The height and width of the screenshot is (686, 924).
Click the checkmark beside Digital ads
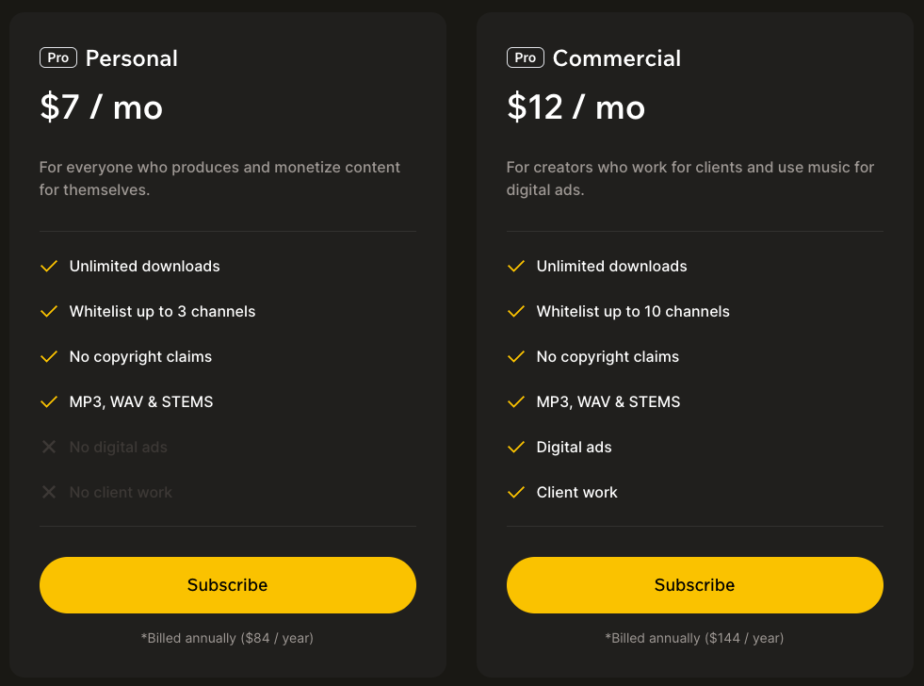coord(516,448)
